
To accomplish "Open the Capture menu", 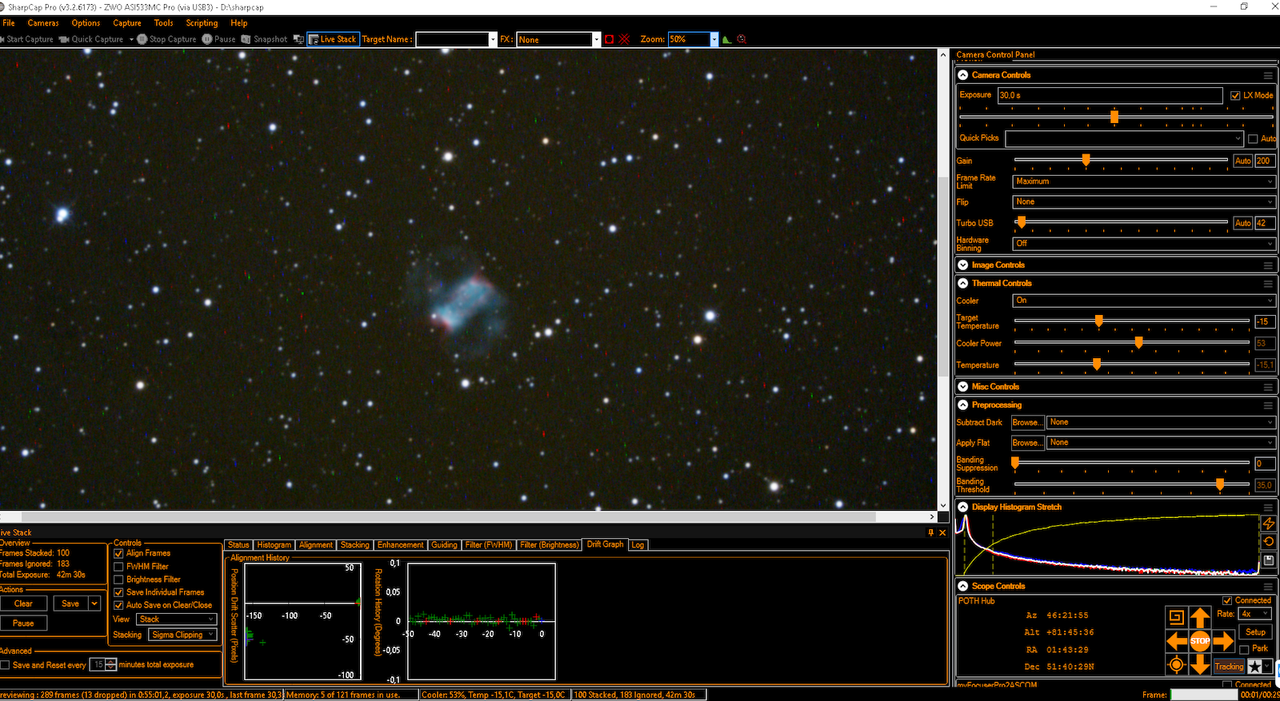I will click(127, 23).
